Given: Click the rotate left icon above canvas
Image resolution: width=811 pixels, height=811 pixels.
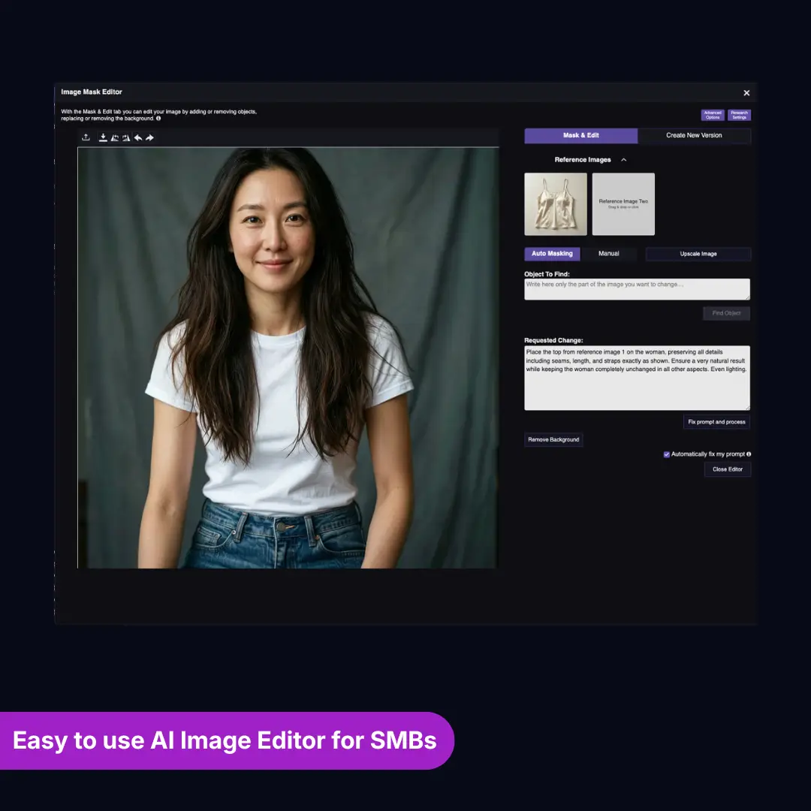Looking at the screenshot, I should point(115,137).
